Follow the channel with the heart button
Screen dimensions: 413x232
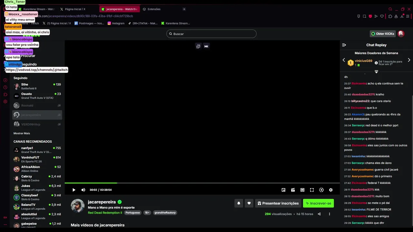pyautogui.click(x=249, y=203)
